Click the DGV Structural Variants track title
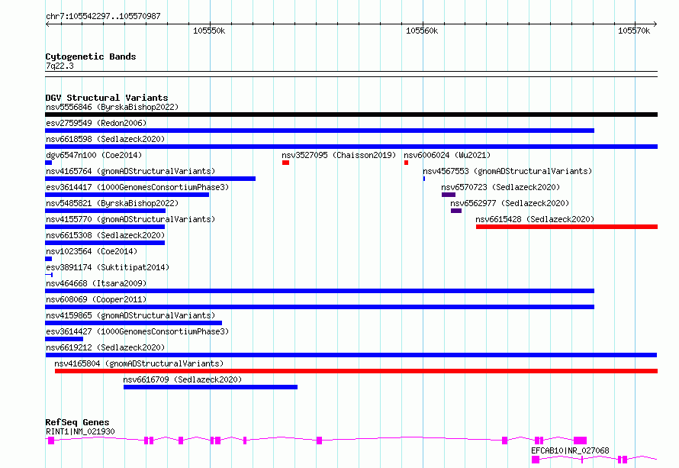Image resolution: width=679 pixels, height=468 pixels. click(x=107, y=98)
